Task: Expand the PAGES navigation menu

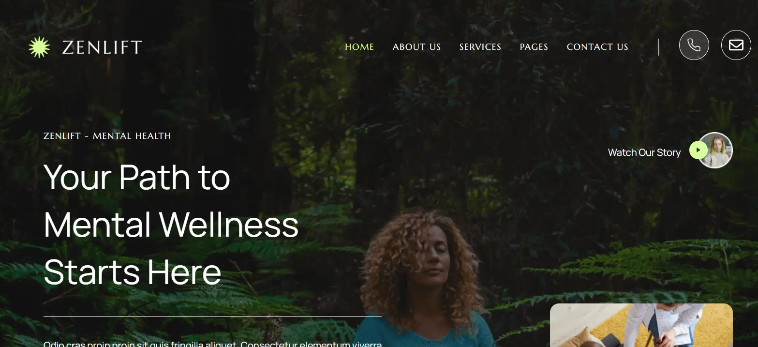Action: tap(534, 47)
